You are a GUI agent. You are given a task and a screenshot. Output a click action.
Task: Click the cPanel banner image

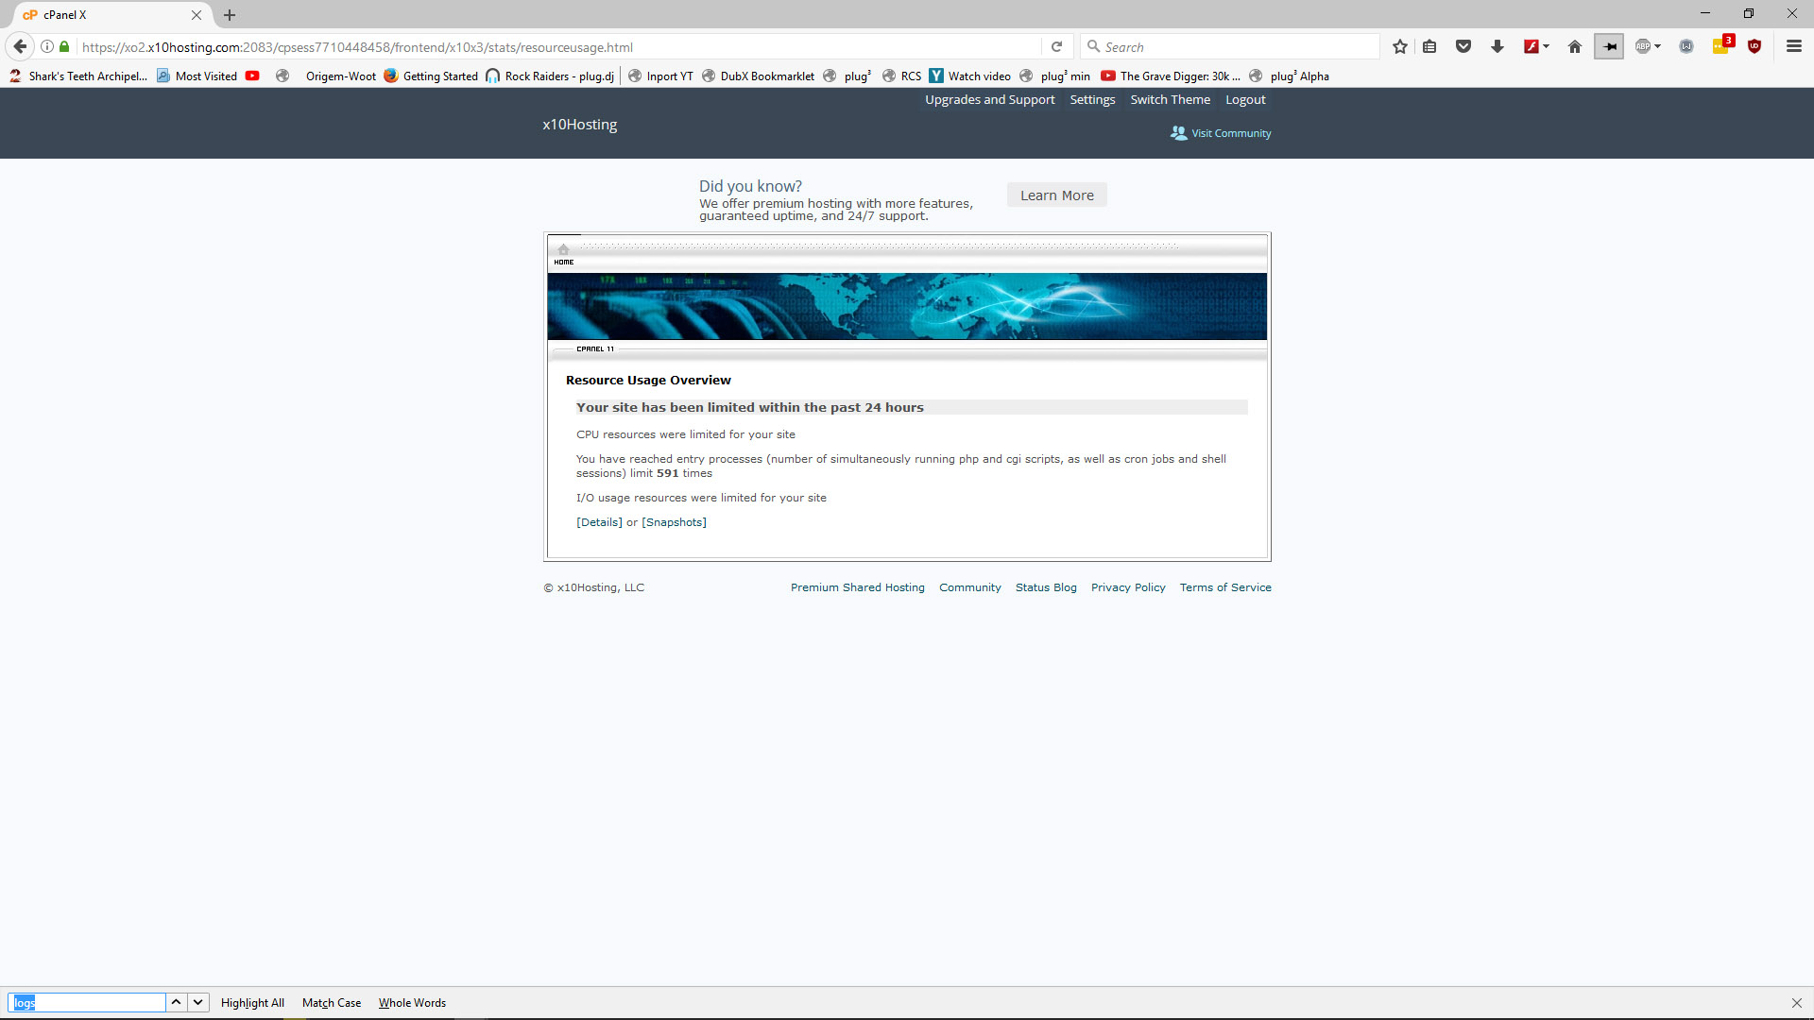coord(907,307)
